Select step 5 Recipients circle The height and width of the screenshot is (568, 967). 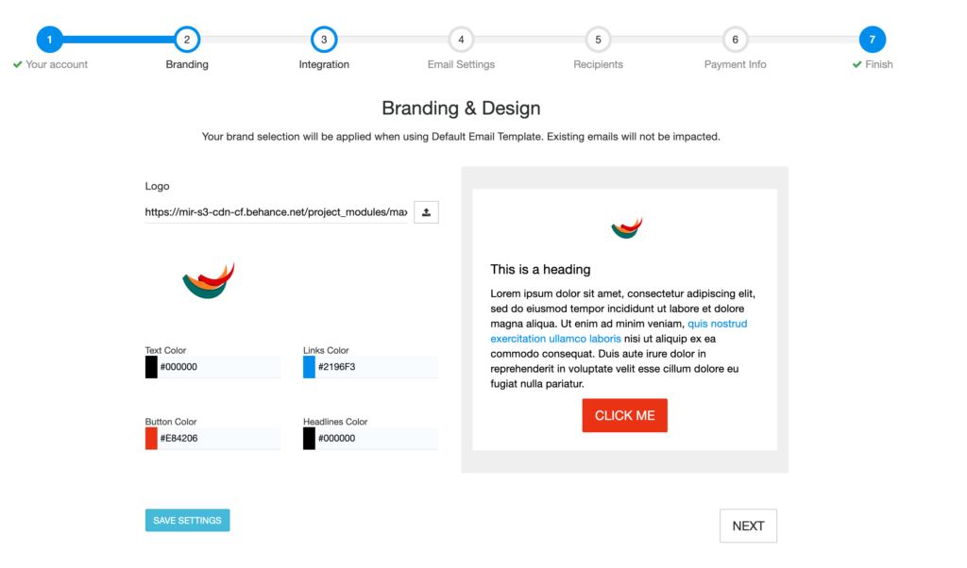tap(598, 40)
